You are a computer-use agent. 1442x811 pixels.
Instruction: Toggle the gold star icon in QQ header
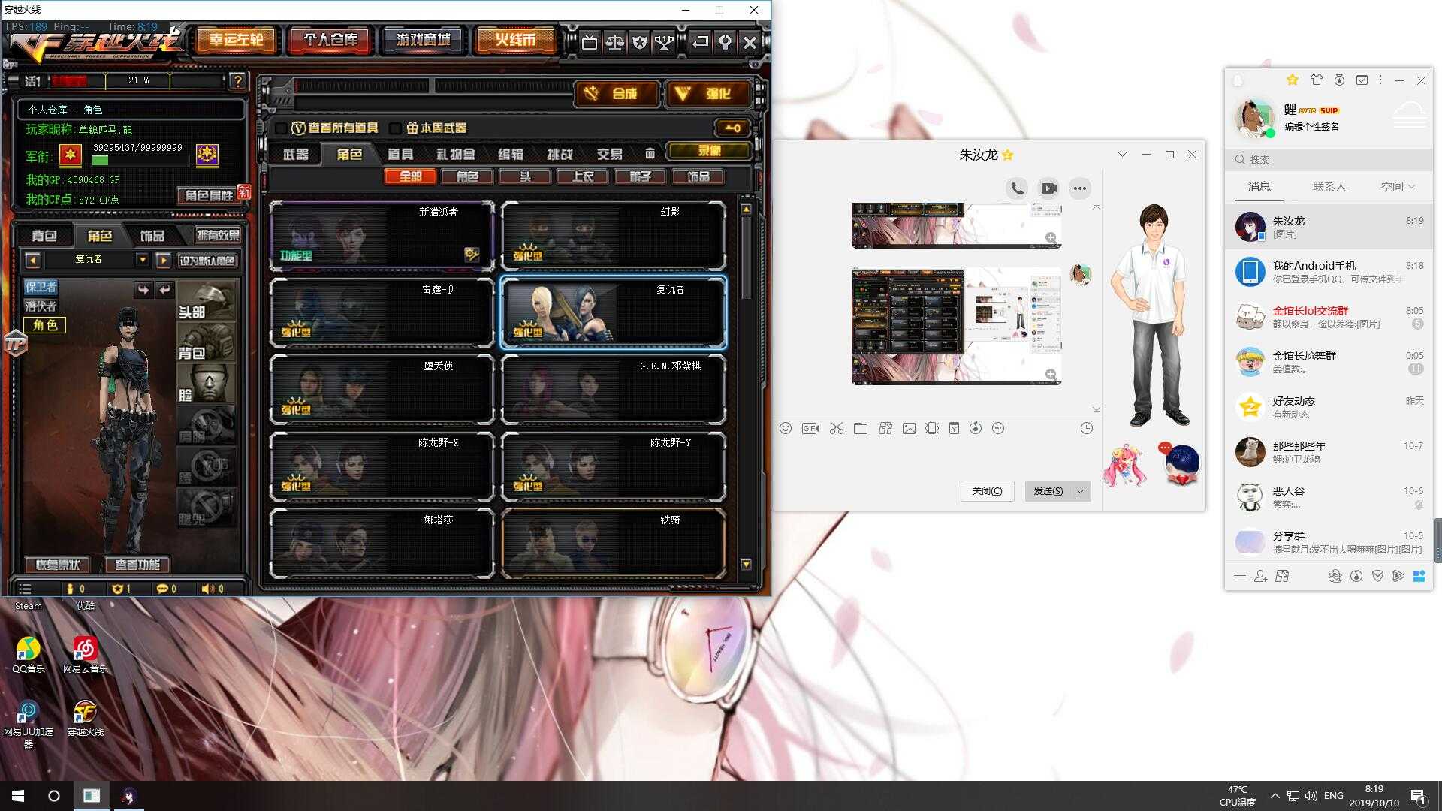pos(1292,80)
